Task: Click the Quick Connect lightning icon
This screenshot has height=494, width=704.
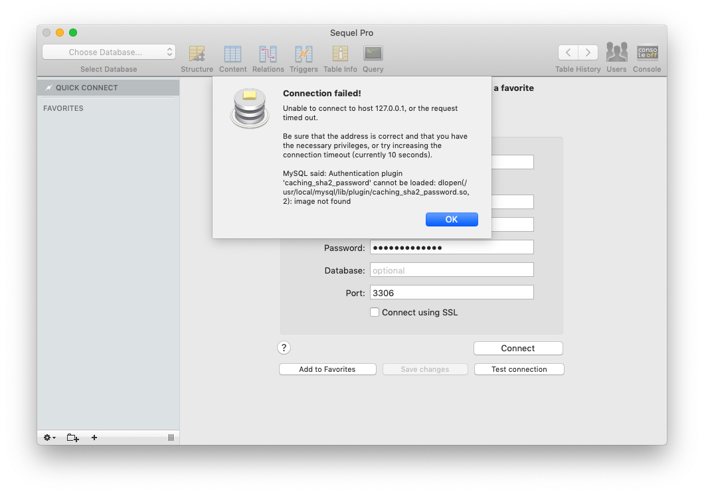Action: pyautogui.click(x=48, y=88)
